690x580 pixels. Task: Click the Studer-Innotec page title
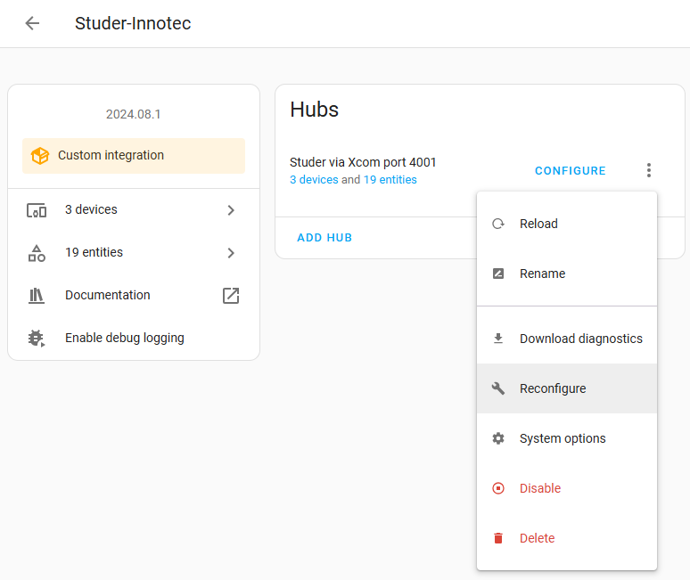(133, 23)
